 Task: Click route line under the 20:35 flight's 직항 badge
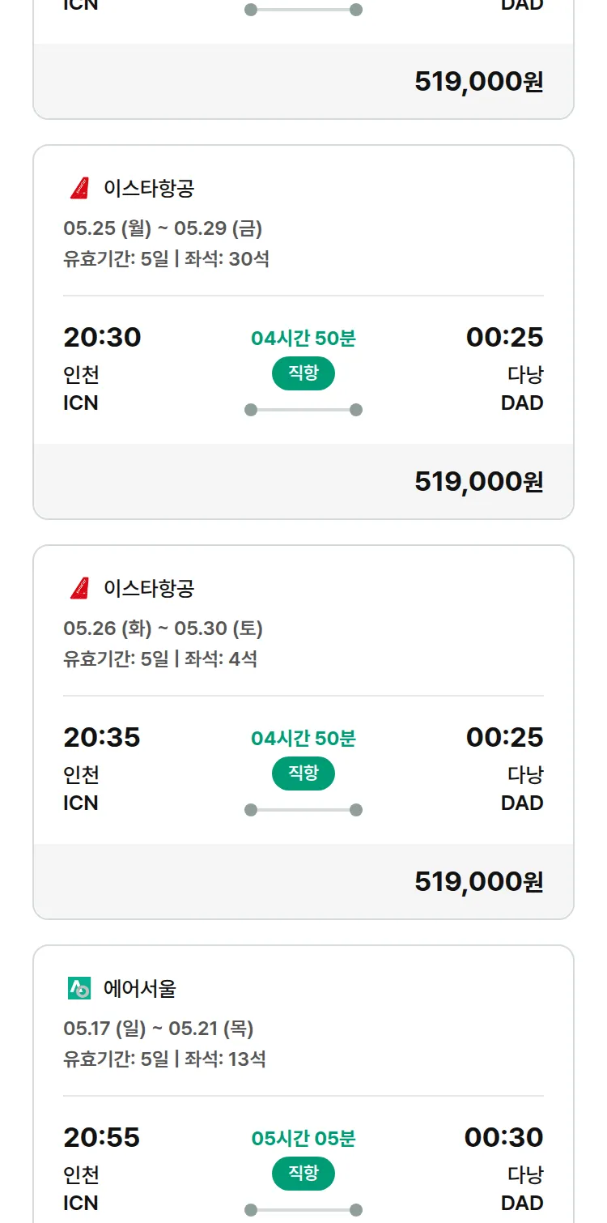pyautogui.click(x=303, y=810)
